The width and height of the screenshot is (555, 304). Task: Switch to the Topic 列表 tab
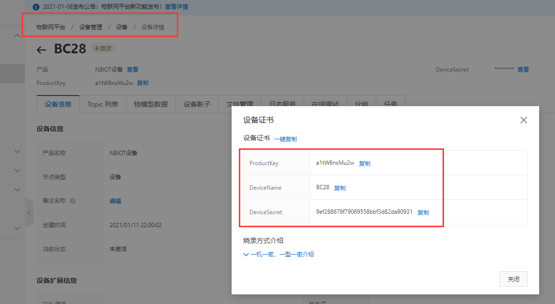tap(102, 104)
